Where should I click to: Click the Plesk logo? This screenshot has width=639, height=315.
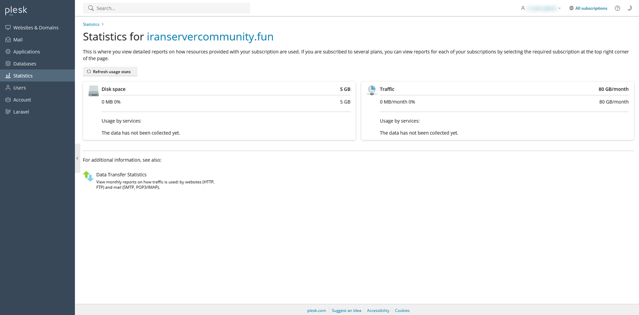pos(16,10)
